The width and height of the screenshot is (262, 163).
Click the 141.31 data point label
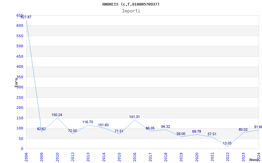(134, 117)
